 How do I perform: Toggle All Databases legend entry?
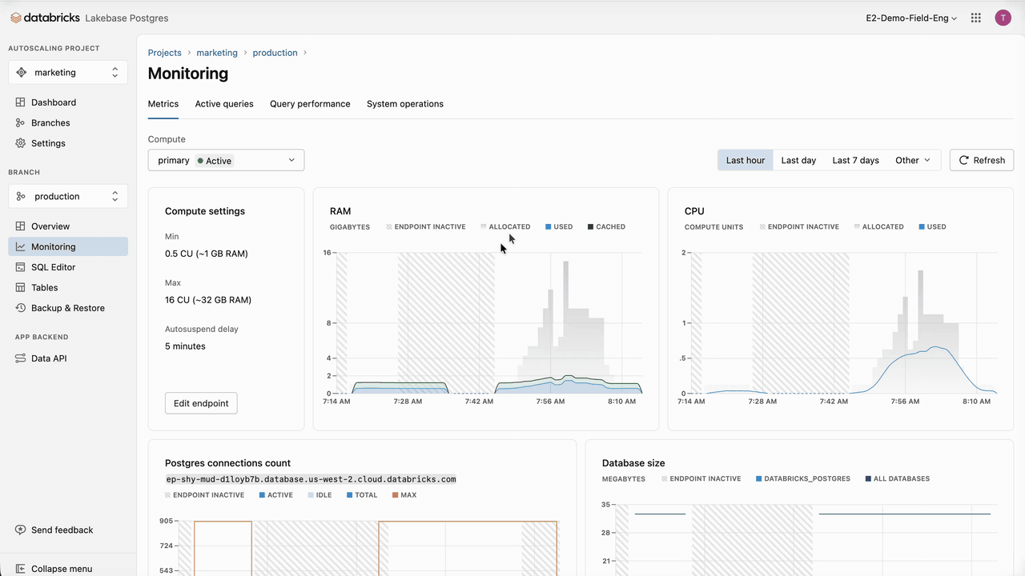[x=897, y=478]
